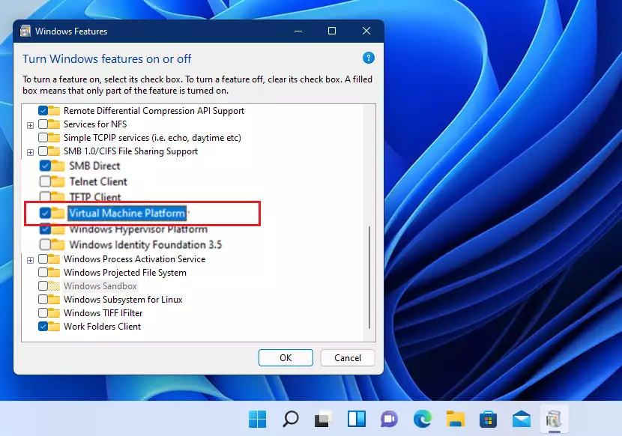Open File Explorer from taskbar

pyautogui.click(x=456, y=419)
